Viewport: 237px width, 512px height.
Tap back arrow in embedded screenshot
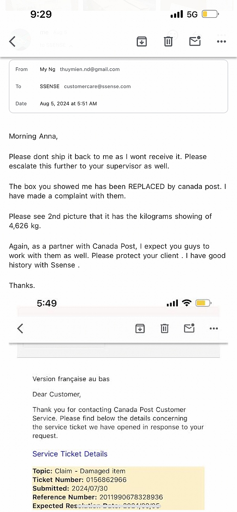coord(20,328)
